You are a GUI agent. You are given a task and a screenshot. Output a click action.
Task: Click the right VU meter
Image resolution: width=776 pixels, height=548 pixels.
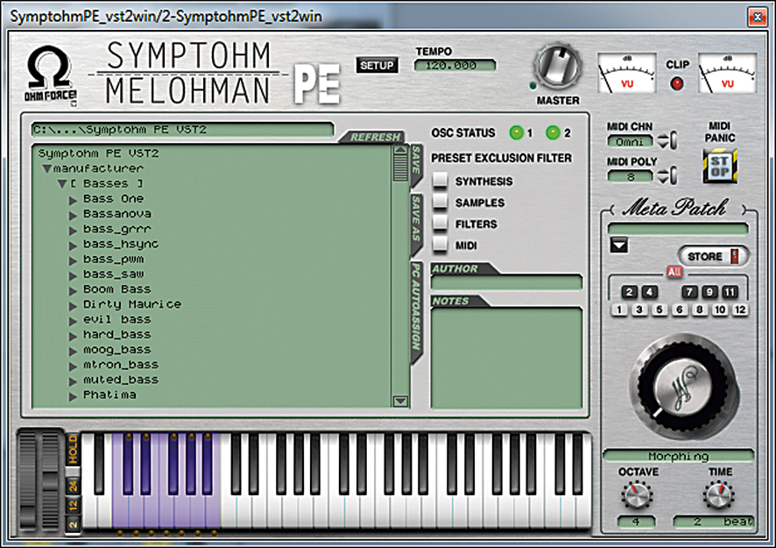point(727,74)
